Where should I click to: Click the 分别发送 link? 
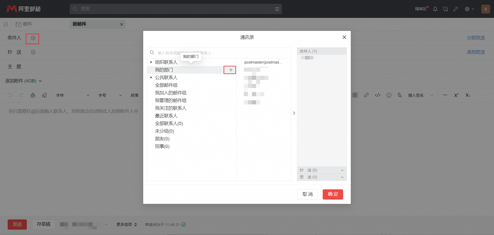click(x=475, y=38)
